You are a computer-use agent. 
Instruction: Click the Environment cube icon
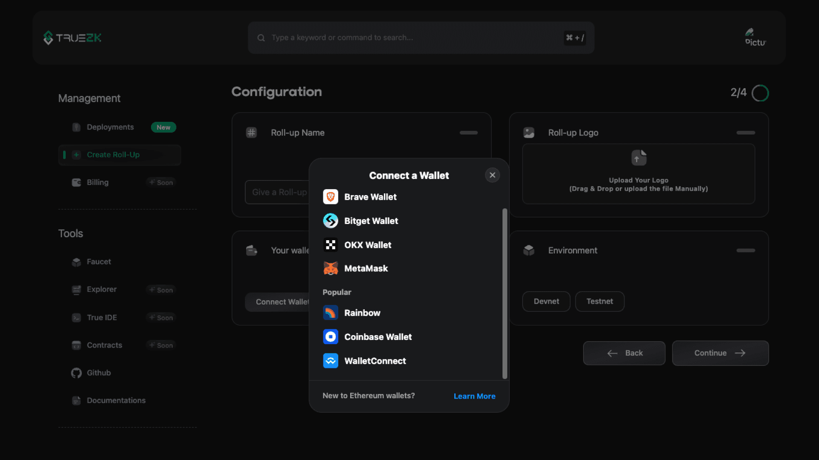point(529,250)
